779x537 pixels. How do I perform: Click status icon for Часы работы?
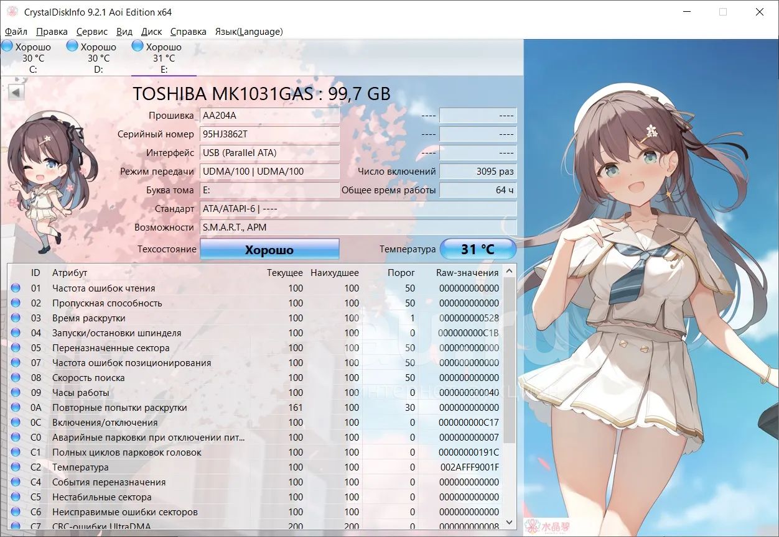(x=16, y=392)
